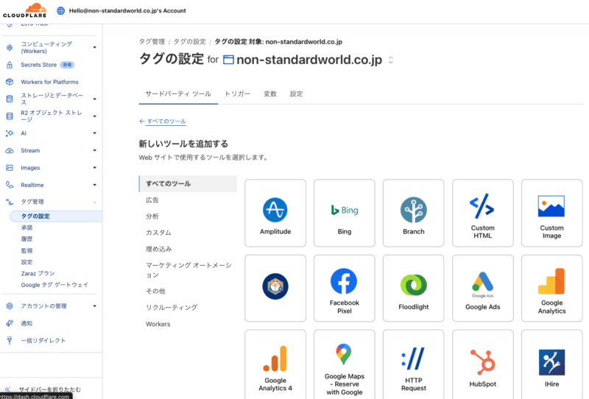The height and width of the screenshot is (399, 589).
Task: Click the Workers for Platforms cube icon
Action: tap(10, 82)
